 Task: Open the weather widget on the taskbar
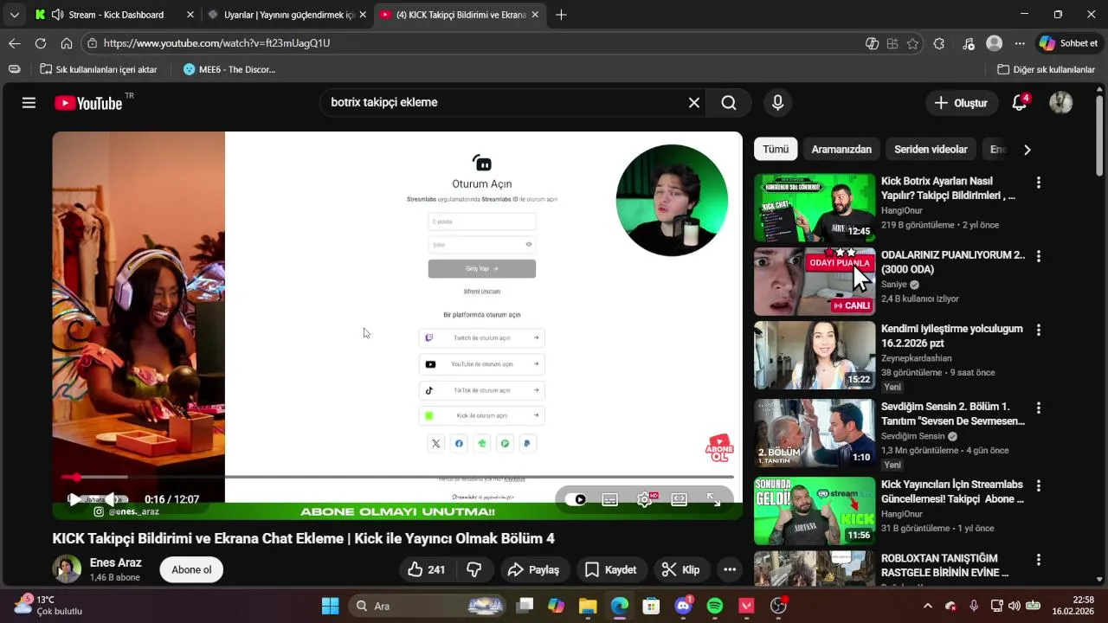(x=48, y=606)
